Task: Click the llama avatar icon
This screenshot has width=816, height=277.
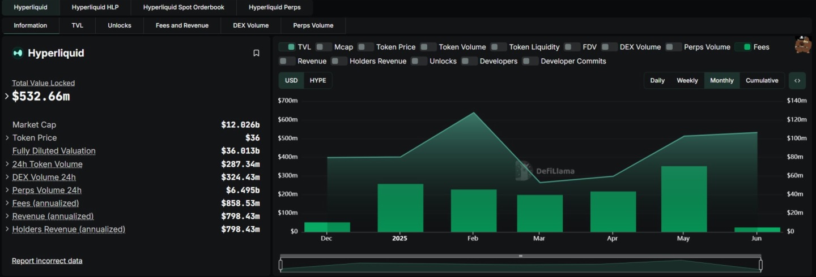Action: click(x=802, y=45)
